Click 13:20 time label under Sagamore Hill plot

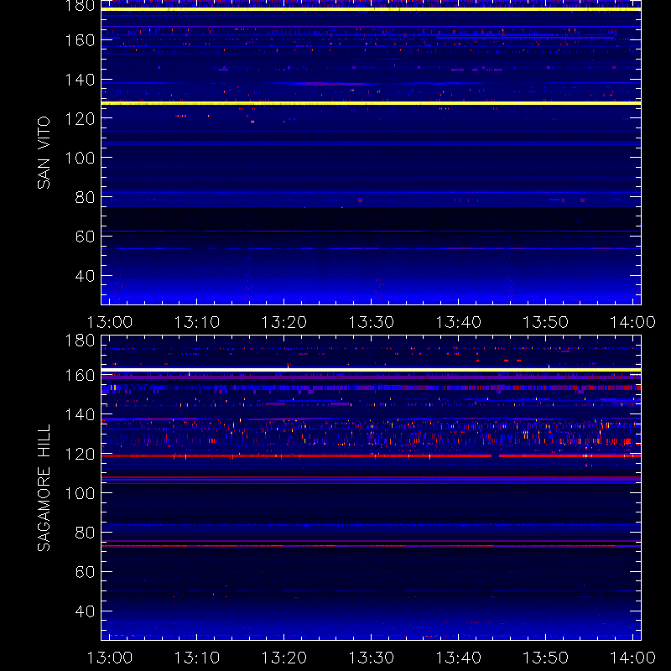click(284, 658)
